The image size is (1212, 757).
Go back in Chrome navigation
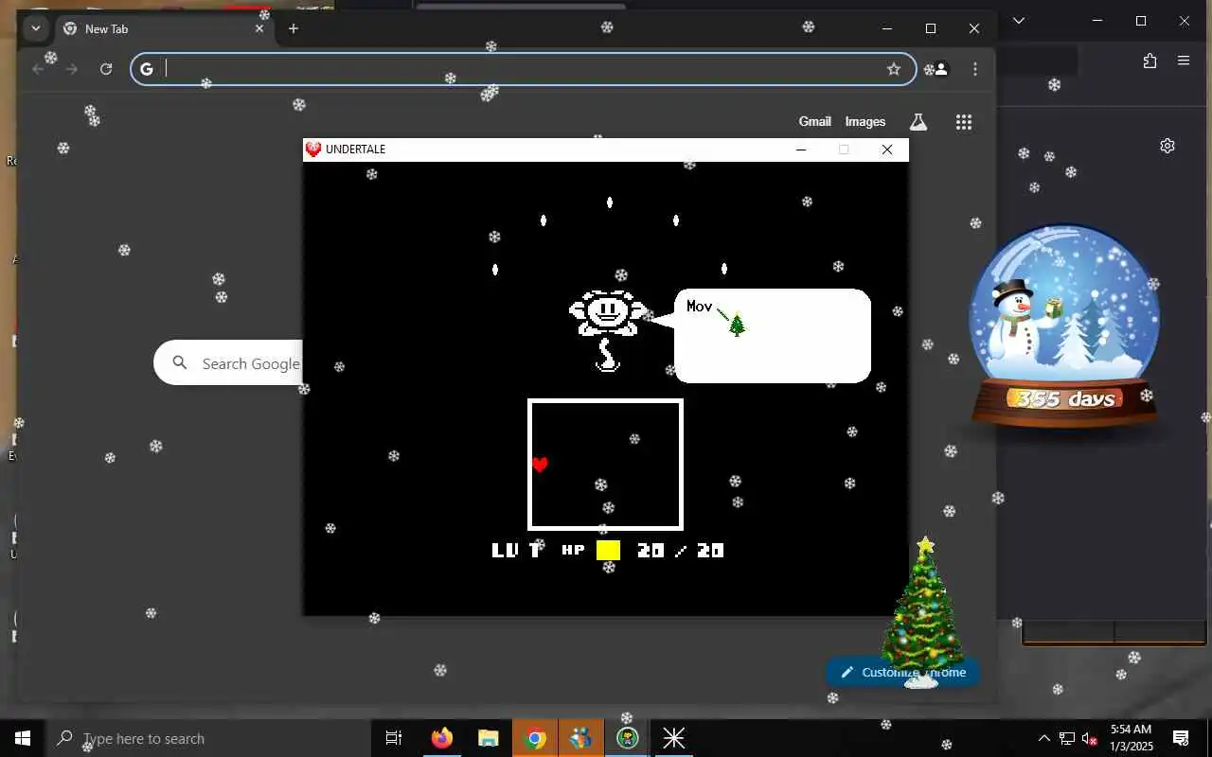click(x=38, y=69)
